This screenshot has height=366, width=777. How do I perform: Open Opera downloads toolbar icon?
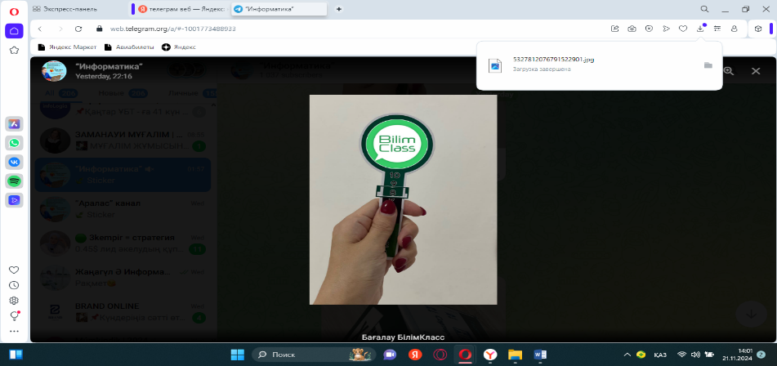pyautogui.click(x=700, y=28)
